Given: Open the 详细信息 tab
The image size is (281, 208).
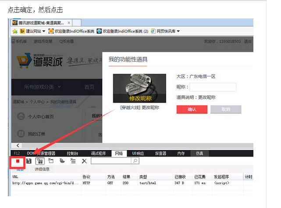Looking at the screenshot, I should (42, 169).
